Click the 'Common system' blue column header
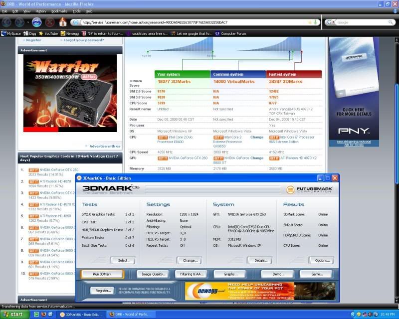Image resolution: width=399 pixels, height=319 pixels. [238, 74]
